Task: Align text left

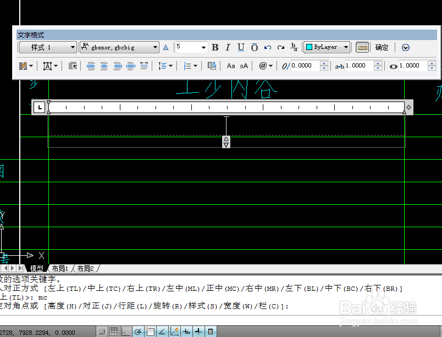Action: (91, 66)
